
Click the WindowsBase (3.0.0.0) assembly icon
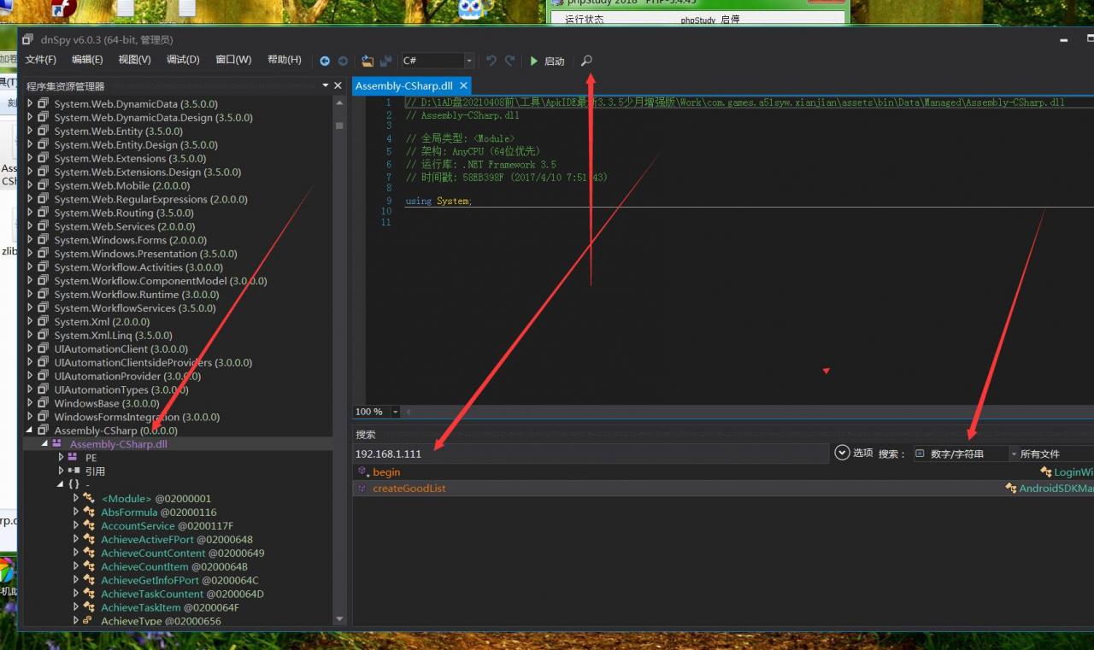pyautogui.click(x=43, y=403)
